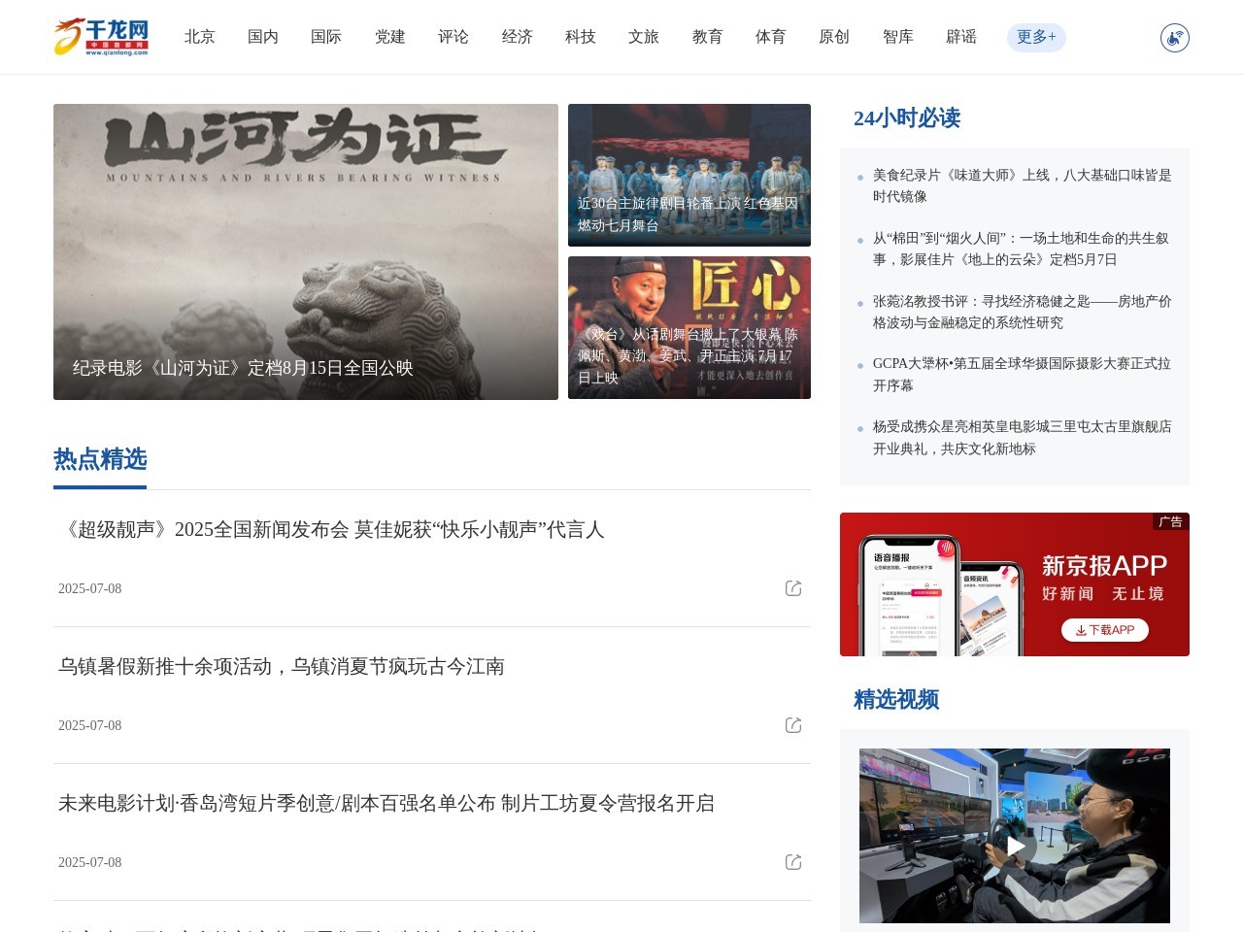Open the accessibility options icon top right

1173,37
